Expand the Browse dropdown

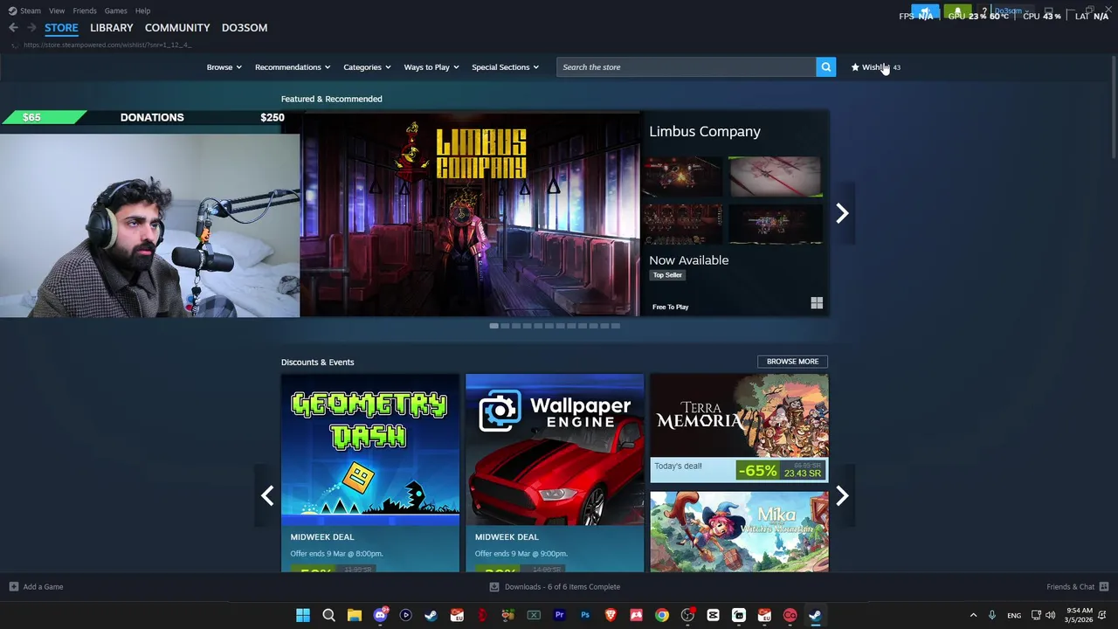click(x=224, y=67)
